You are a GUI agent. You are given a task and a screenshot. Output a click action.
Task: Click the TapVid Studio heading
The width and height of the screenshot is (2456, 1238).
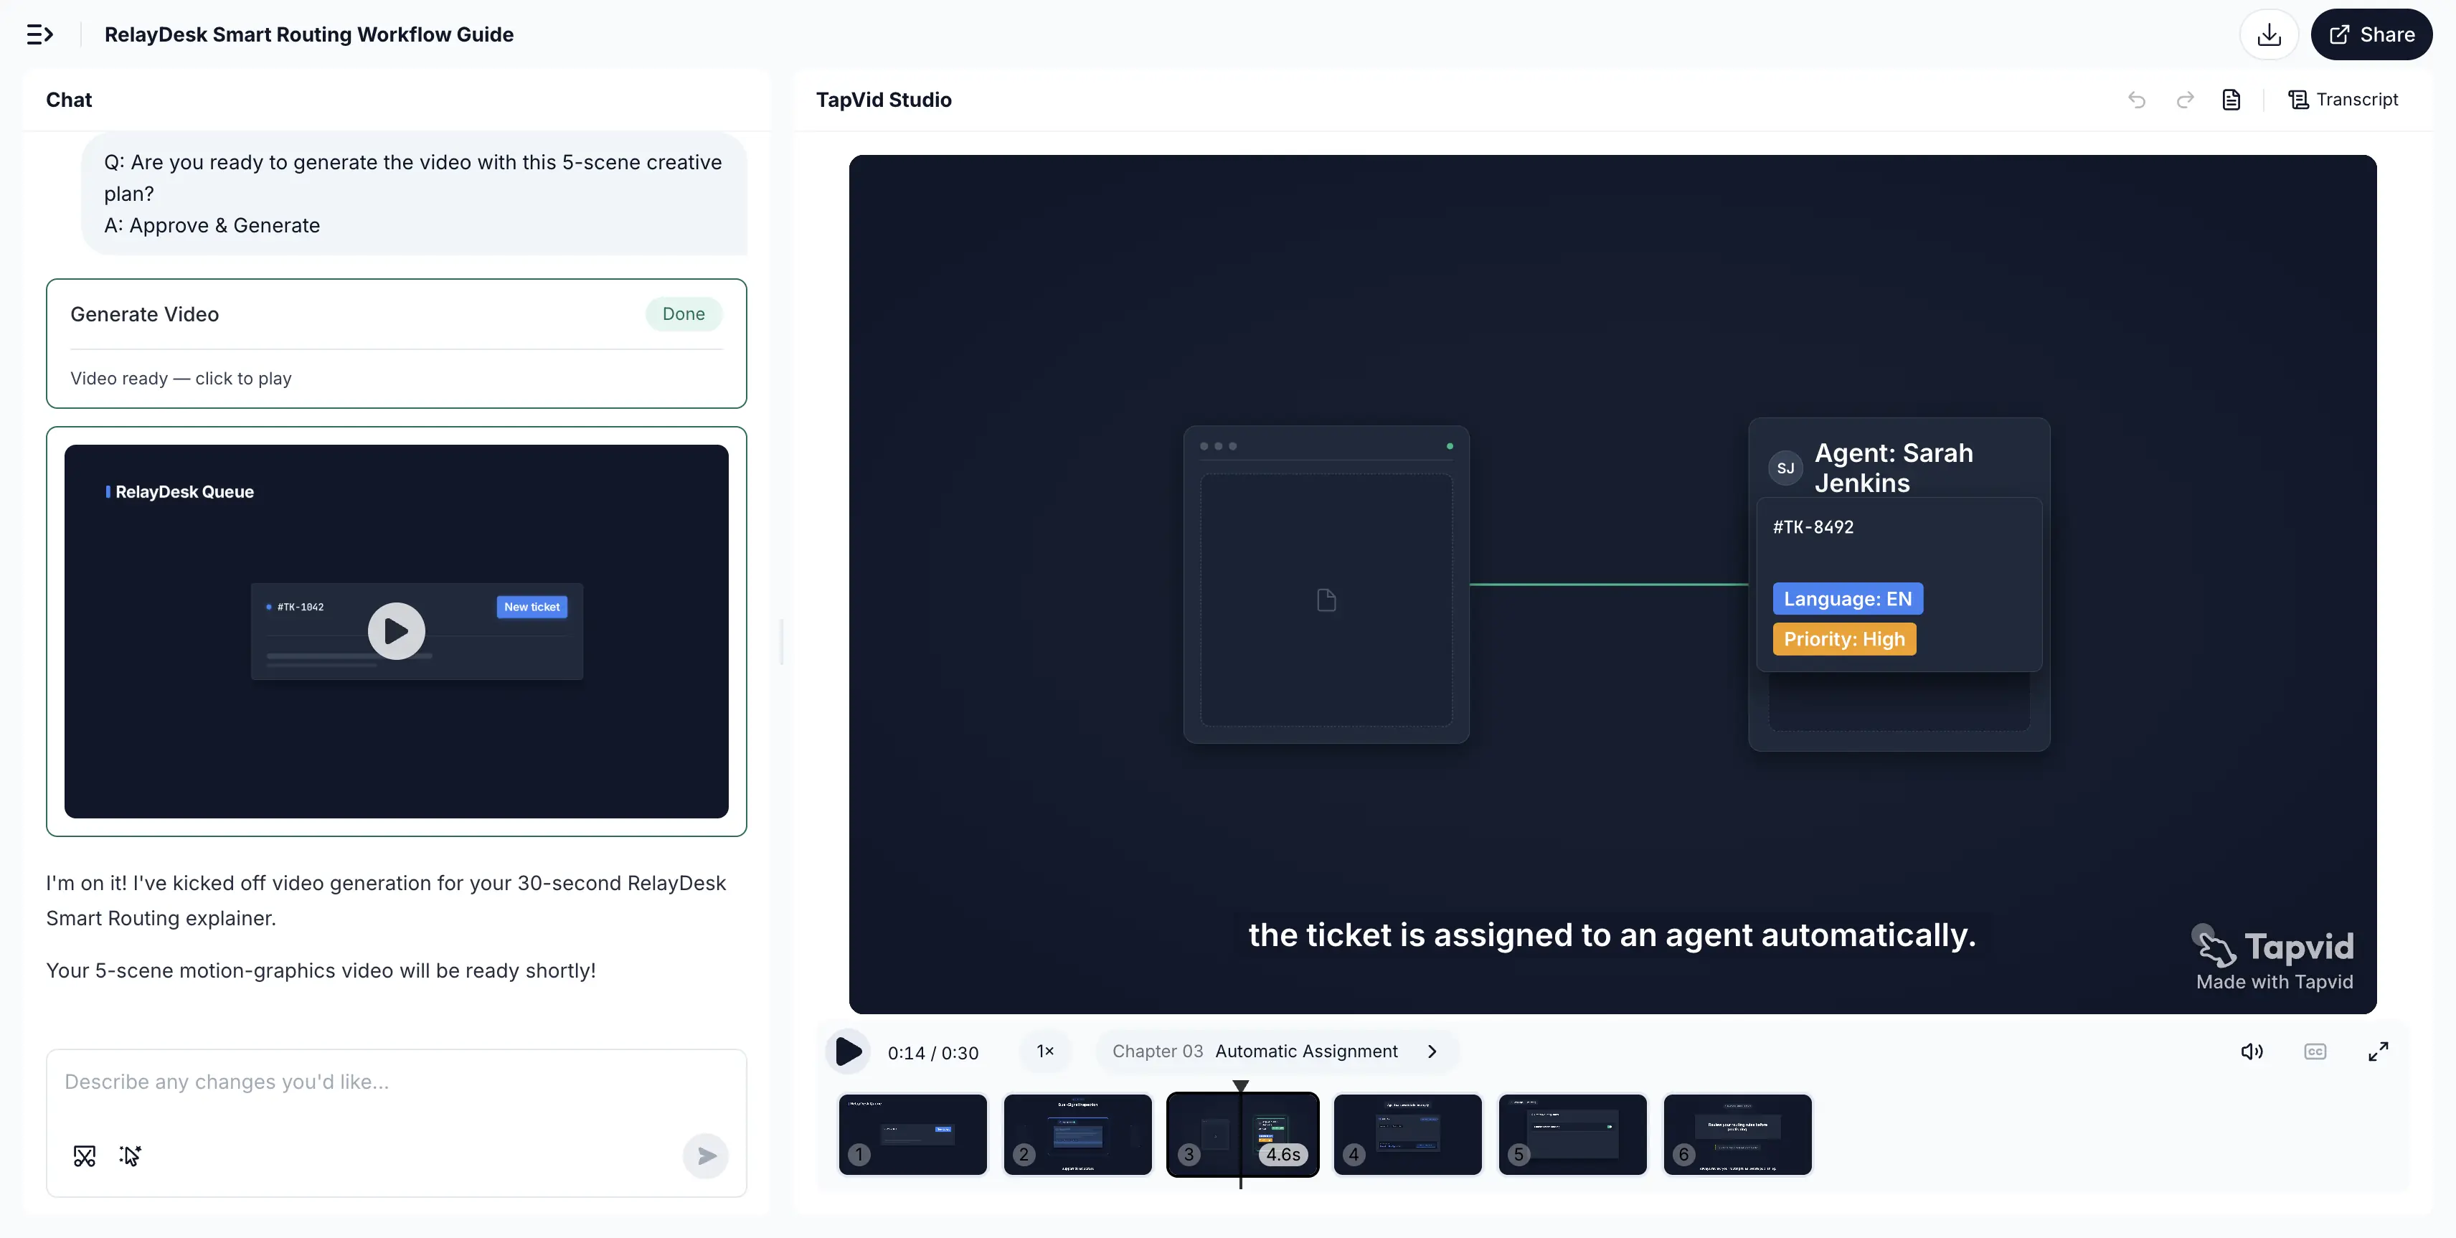pos(884,99)
